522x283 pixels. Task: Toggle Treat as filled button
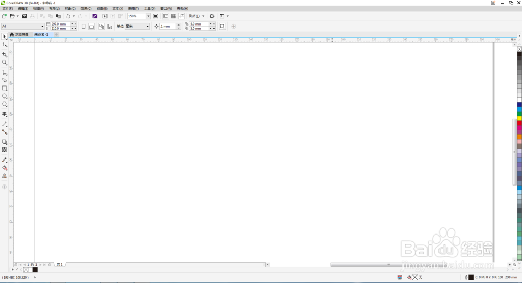click(222, 26)
